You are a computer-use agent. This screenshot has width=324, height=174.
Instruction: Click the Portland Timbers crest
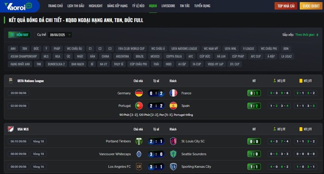pos(139,141)
